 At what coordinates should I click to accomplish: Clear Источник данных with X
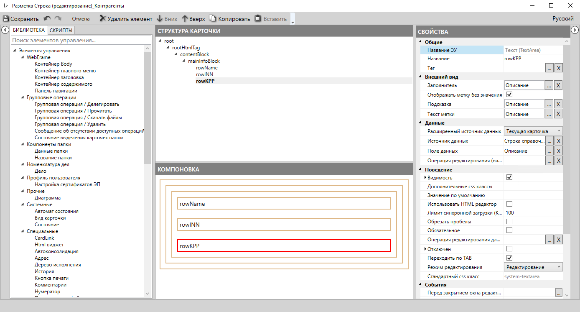(559, 141)
